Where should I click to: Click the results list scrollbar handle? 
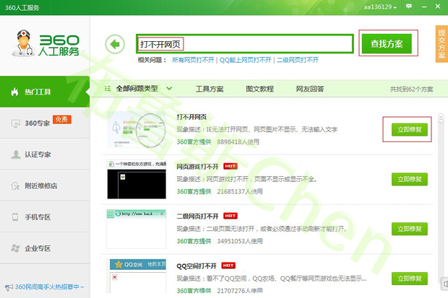[x=441, y=118]
